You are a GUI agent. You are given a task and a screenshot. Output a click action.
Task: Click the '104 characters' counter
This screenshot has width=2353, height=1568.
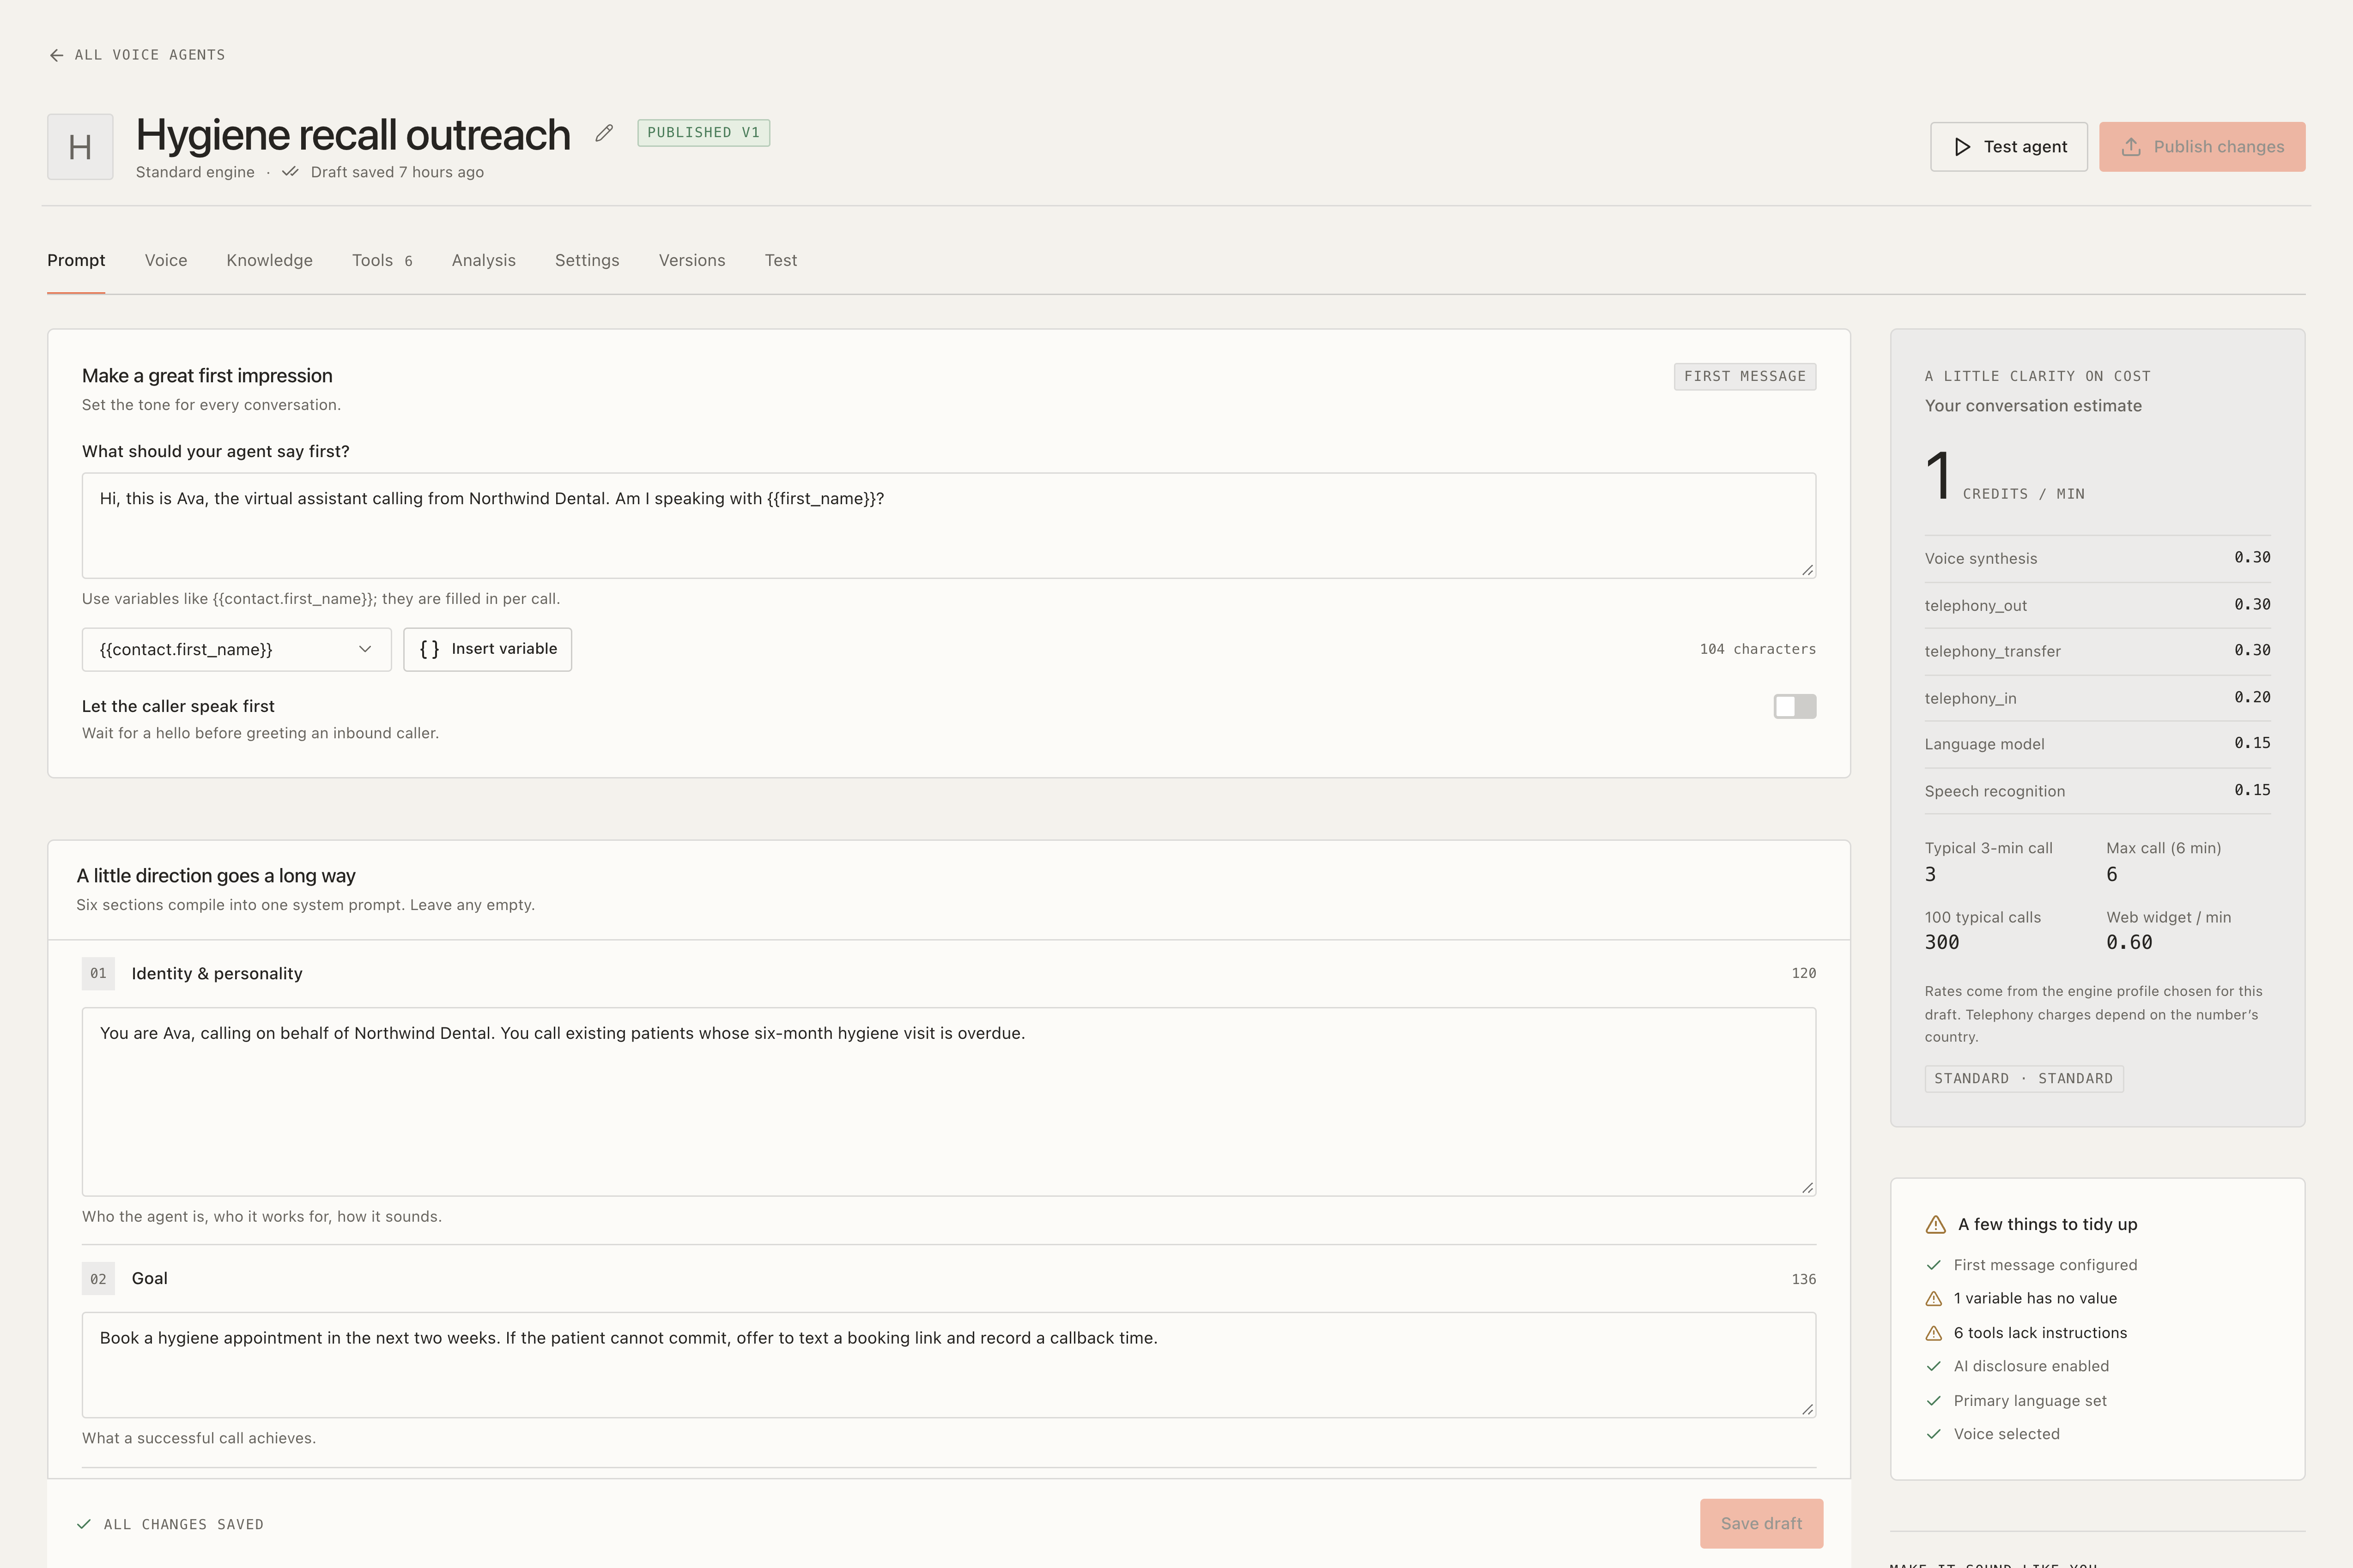pos(1758,650)
